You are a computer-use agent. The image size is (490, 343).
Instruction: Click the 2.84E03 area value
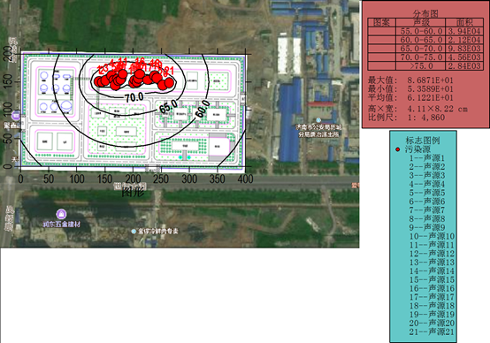464,66
